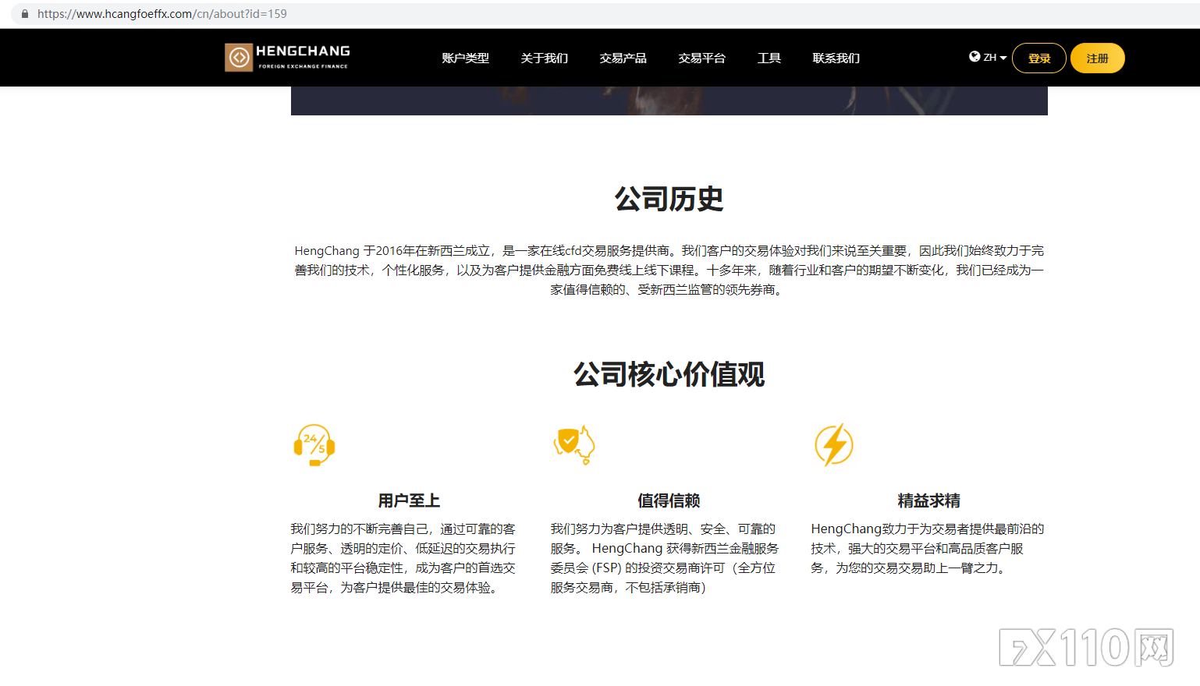
Task: Click the 24/5 headset support icon
Action: (x=314, y=445)
